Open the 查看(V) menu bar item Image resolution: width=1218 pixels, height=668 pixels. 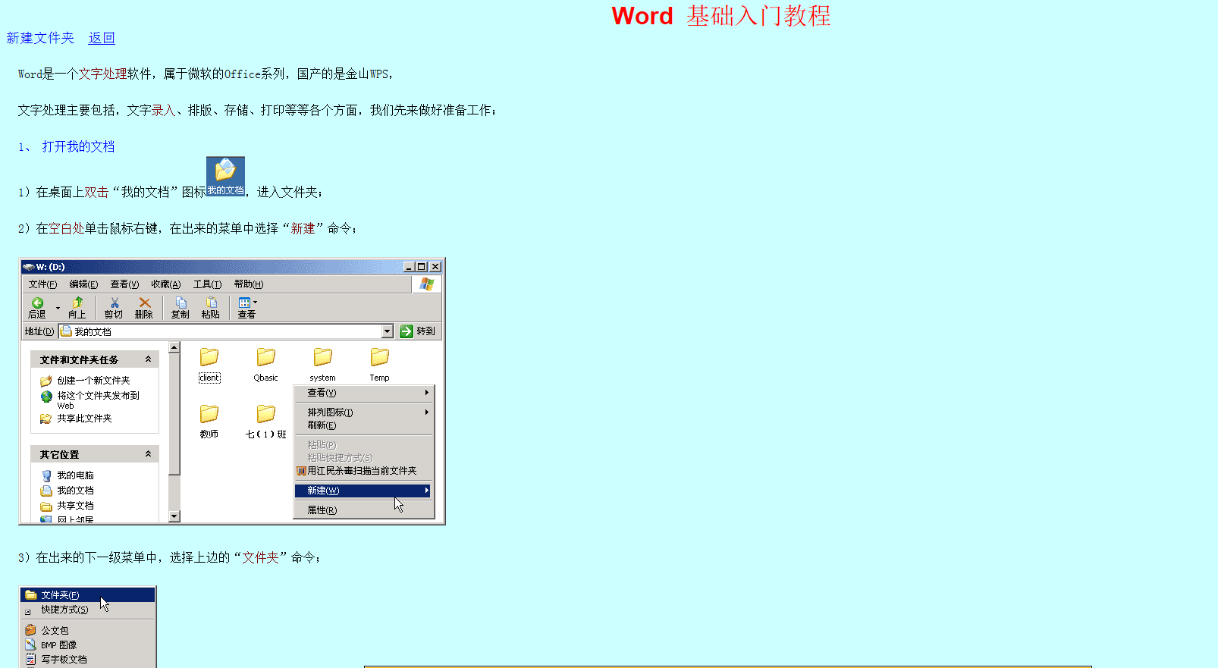click(124, 284)
